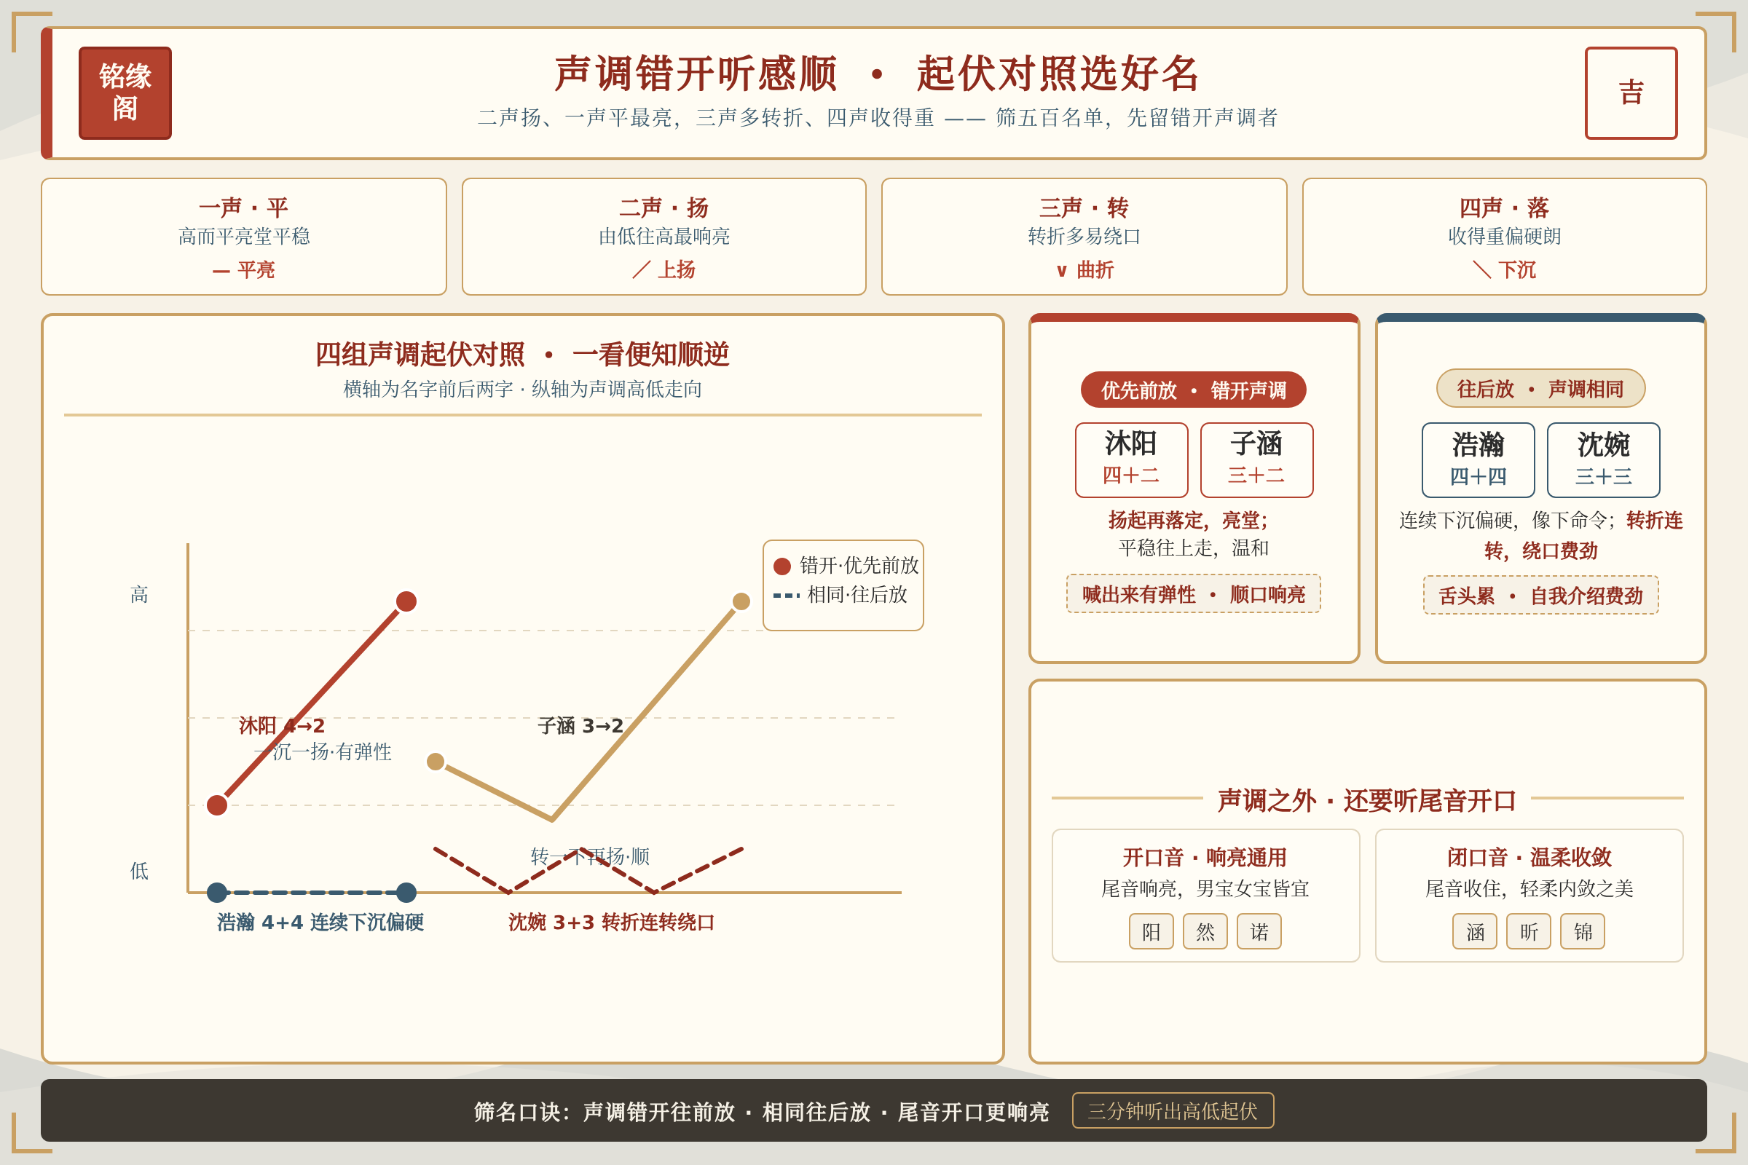Click the main title 声调错开听感顺
1748x1165 pixels.
click(x=696, y=73)
